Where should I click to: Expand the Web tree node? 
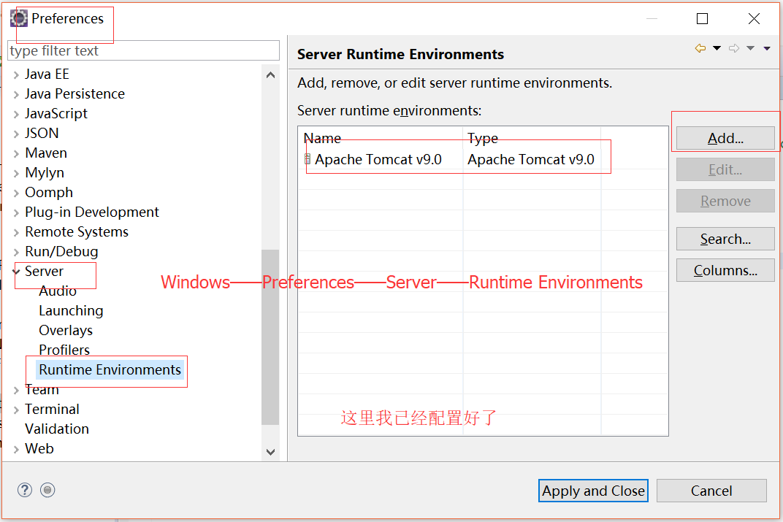[x=16, y=449]
